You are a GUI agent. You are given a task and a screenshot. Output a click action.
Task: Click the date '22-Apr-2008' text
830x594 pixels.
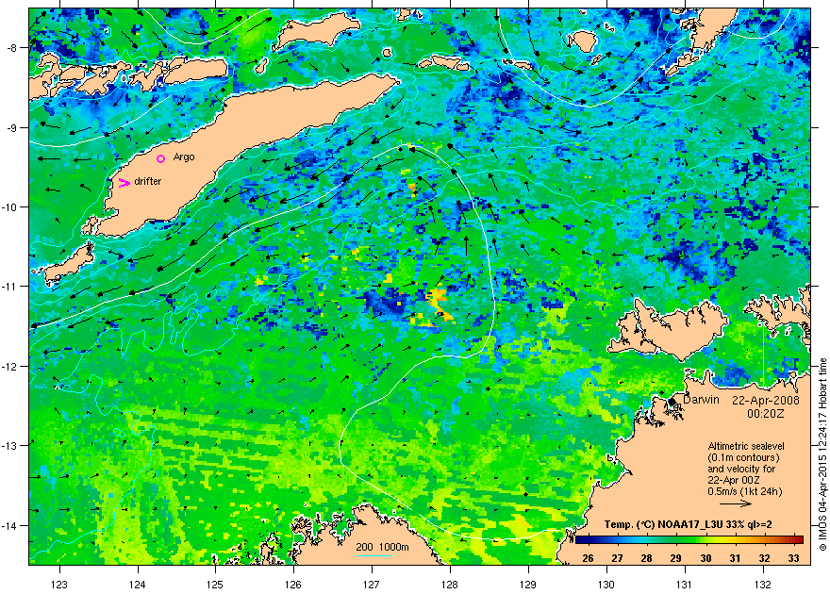[x=766, y=400]
